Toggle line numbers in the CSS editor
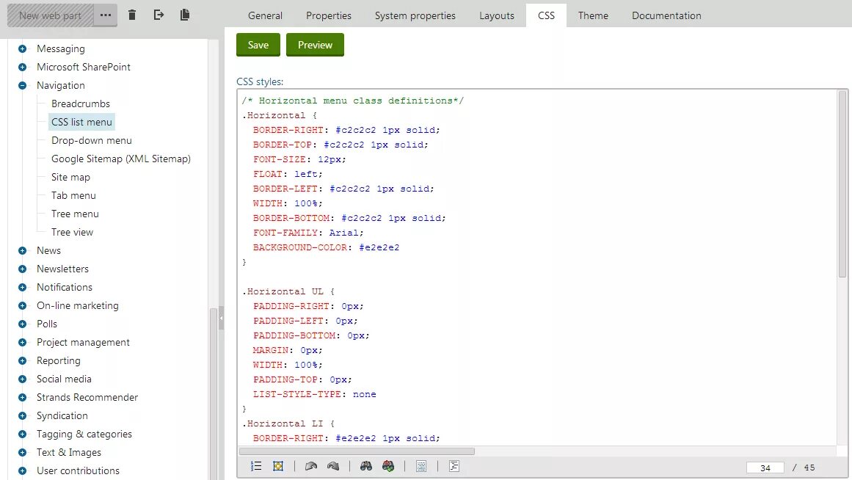This screenshot has width=852, height=480. point(256,466)
